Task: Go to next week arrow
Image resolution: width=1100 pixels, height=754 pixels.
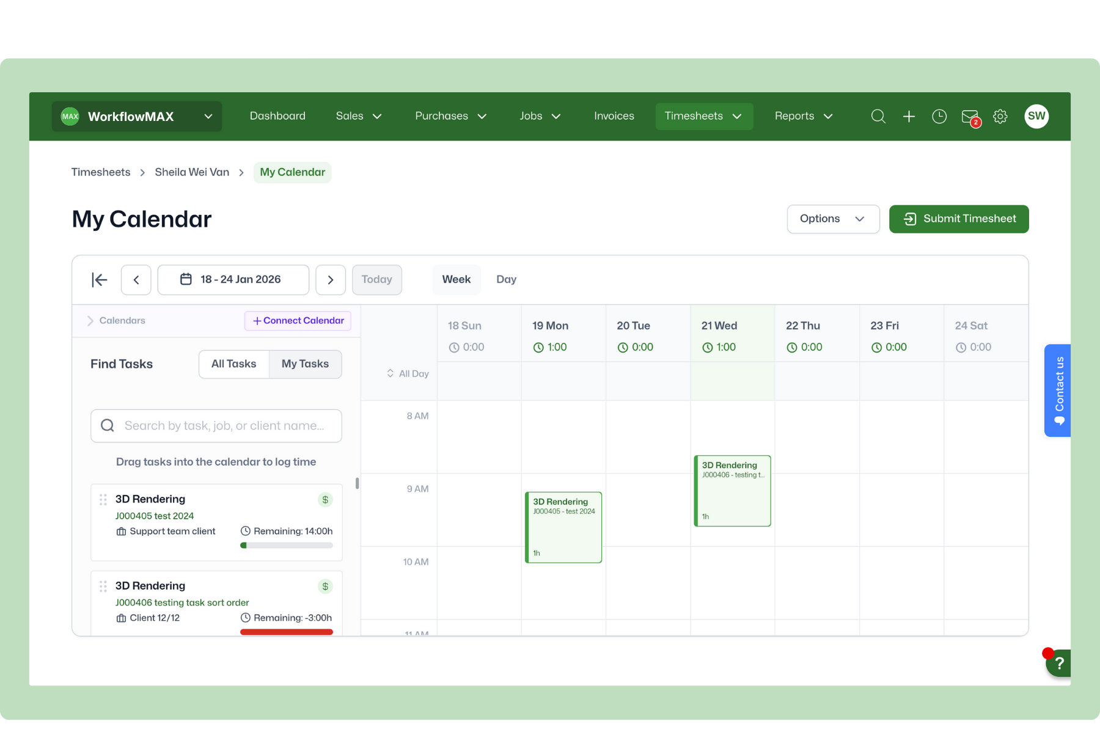Action: 331,280
